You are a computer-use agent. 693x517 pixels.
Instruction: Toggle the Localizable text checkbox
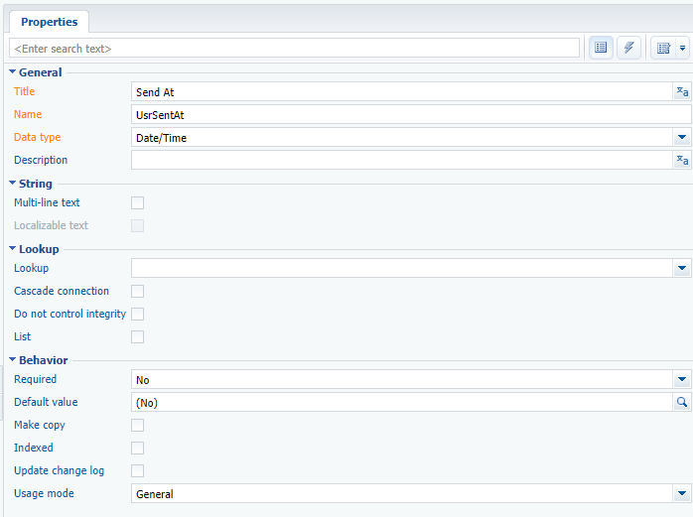tap(137, 225)
